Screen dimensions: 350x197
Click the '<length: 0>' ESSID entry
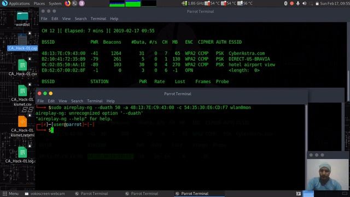pos(244,71)
